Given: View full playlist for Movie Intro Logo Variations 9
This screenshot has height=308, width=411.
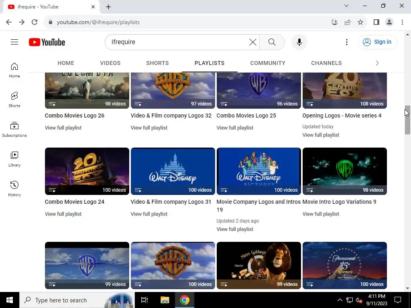Looking at the screenshot, I should pos(321,214).
